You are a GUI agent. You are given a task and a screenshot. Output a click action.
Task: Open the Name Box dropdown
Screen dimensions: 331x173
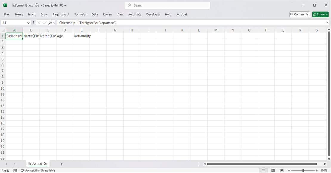[28, 23]
